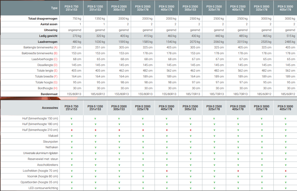
Task: Click green check for Vlakzeil under PSX-S 750
Action: point(72,136)
